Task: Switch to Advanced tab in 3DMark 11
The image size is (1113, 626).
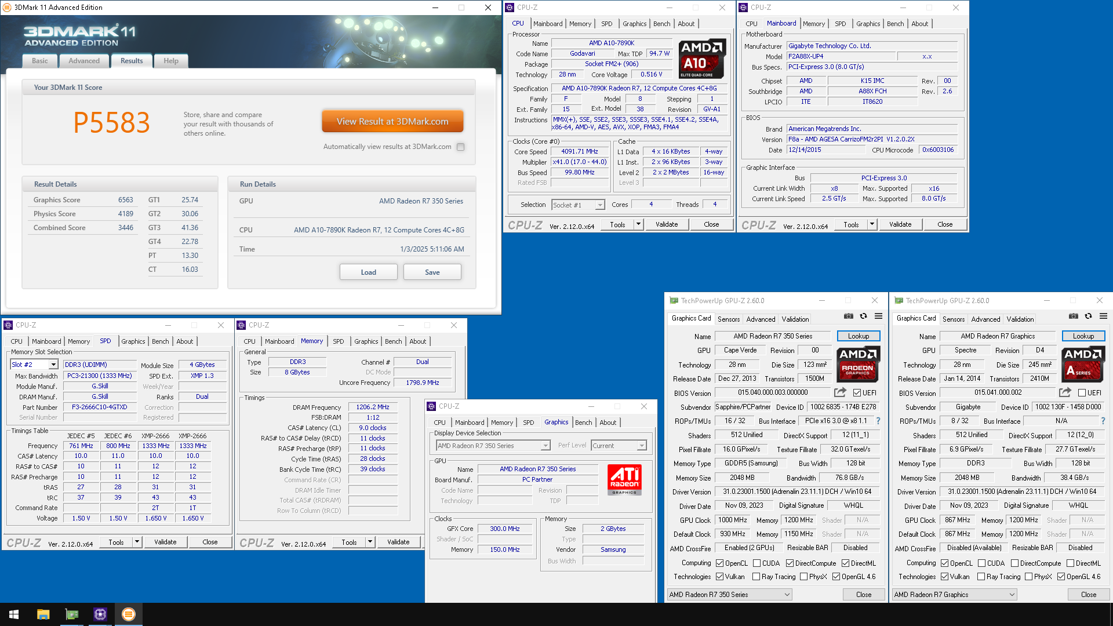Action: point(84,61)
